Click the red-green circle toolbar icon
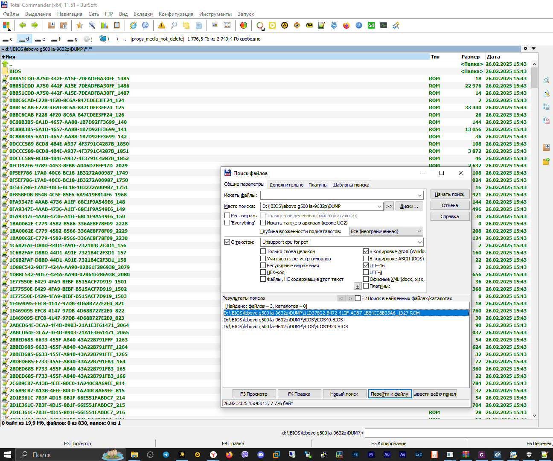This screenshot has height=461, width=553. [x=244, y=25]
